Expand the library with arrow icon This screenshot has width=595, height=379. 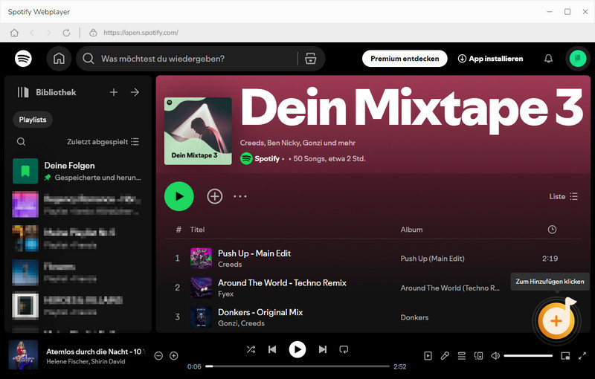135,92
